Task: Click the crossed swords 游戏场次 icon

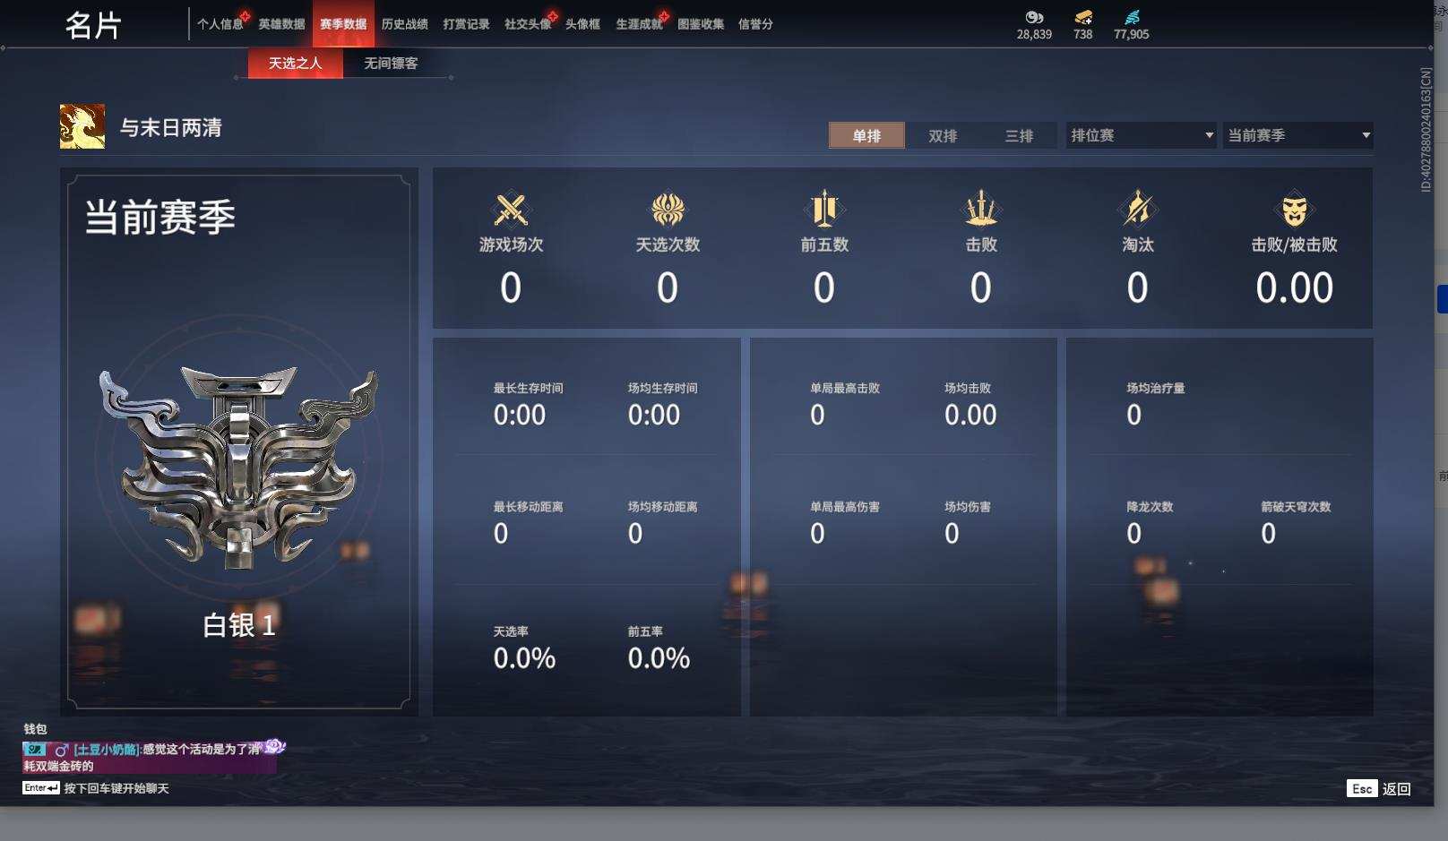Action: click(x=511, y=210)
